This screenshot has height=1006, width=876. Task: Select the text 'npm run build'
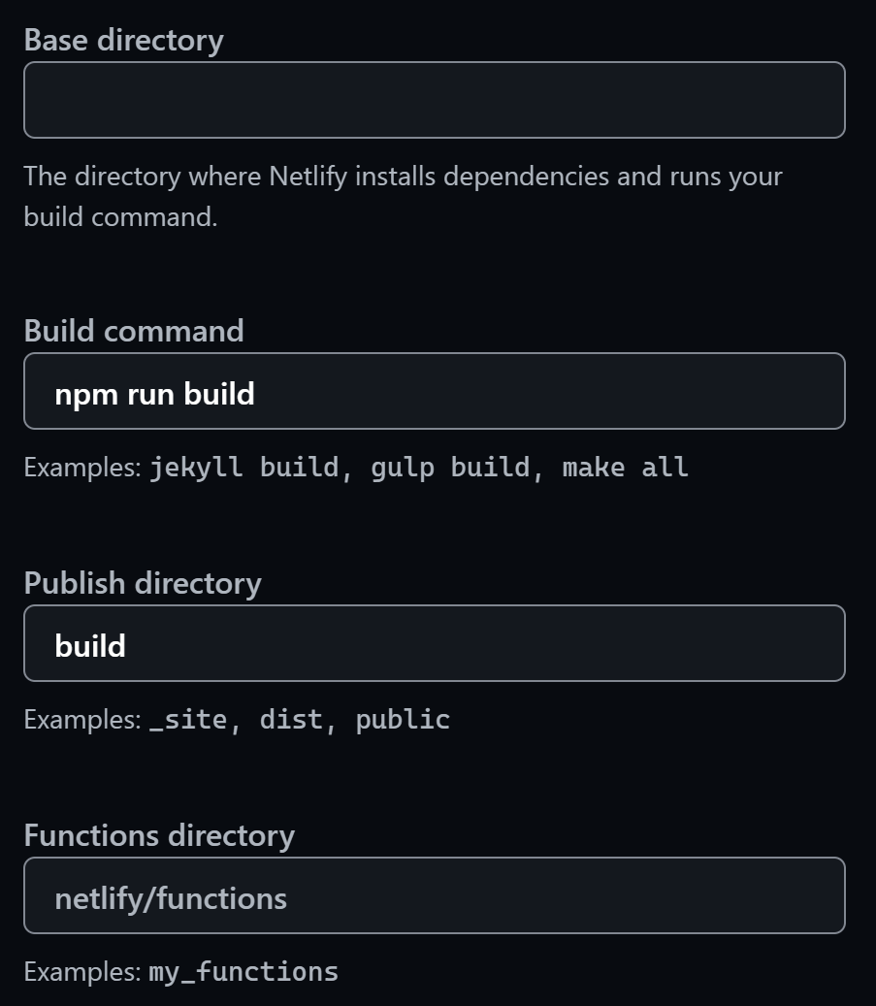pyautogui.click(x=153, y=393)
